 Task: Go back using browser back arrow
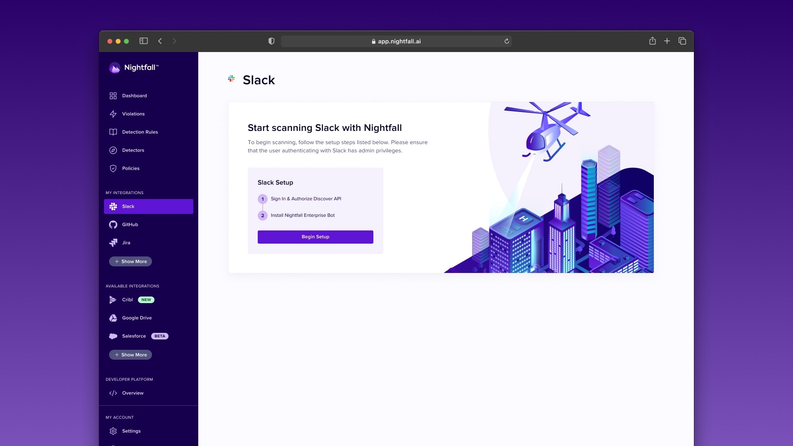(x=160, y=41)
